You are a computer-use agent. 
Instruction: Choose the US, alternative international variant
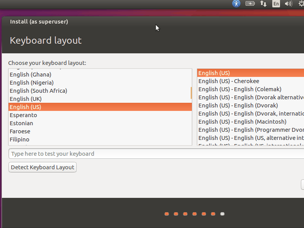point(251,138)
